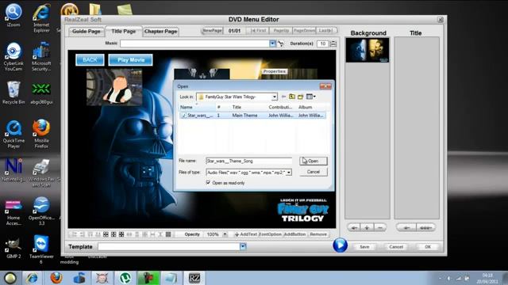Click the AddText toolbar button
Screen dimensions: 508x285
click(245, 234)
